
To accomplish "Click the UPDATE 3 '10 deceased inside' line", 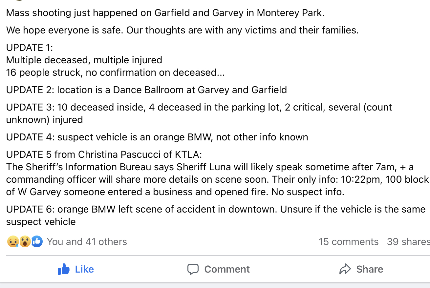I will pyautogui.click(x=199, y=113).
